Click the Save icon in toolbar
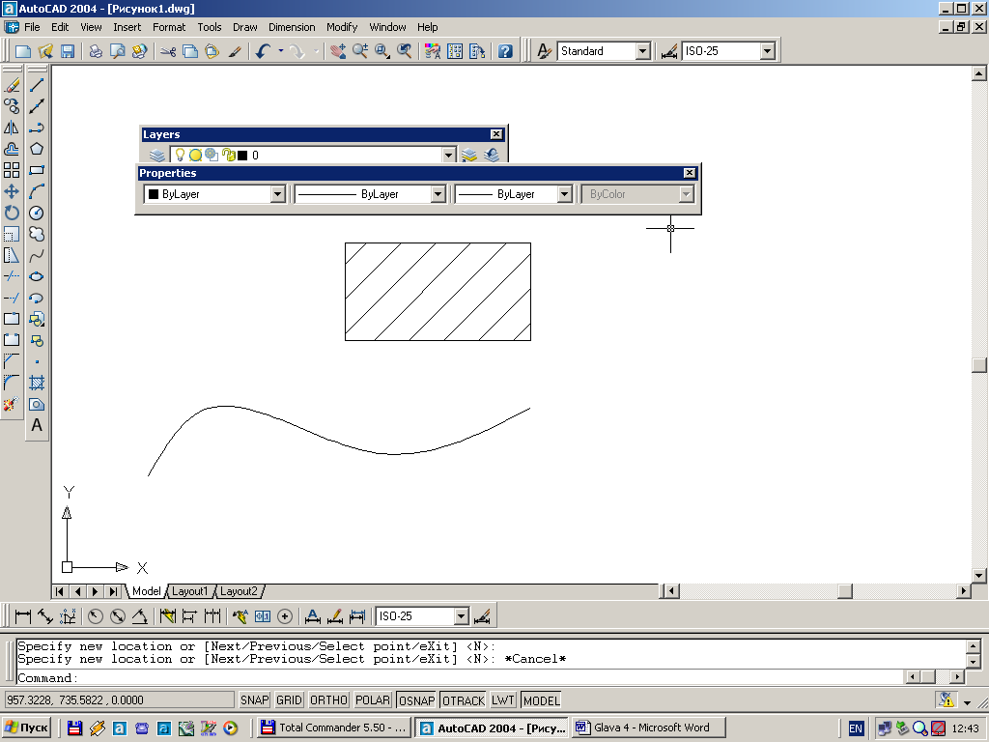Image resolution: width=989 pixels, height=742 pixels. (68, 51)
